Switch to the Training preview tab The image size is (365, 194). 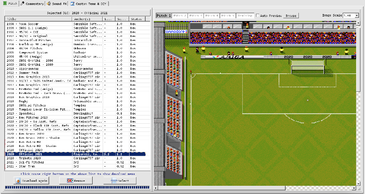245,16
